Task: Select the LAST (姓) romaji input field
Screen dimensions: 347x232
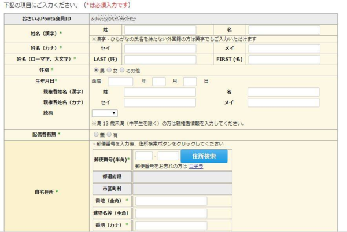Action: click(160, 60)
